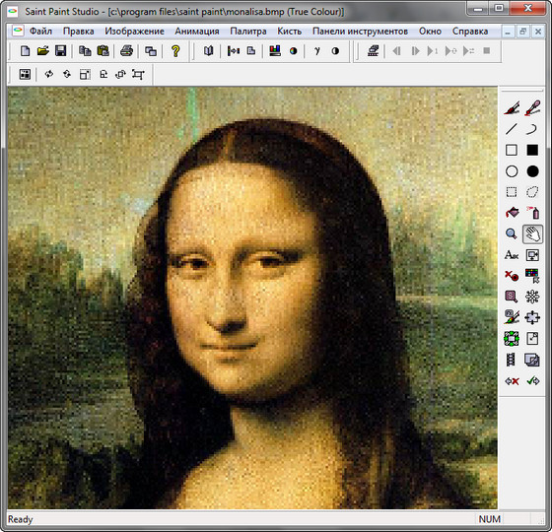Open a file with folder icon
The image size is (552, 532).
pos(43,51)
